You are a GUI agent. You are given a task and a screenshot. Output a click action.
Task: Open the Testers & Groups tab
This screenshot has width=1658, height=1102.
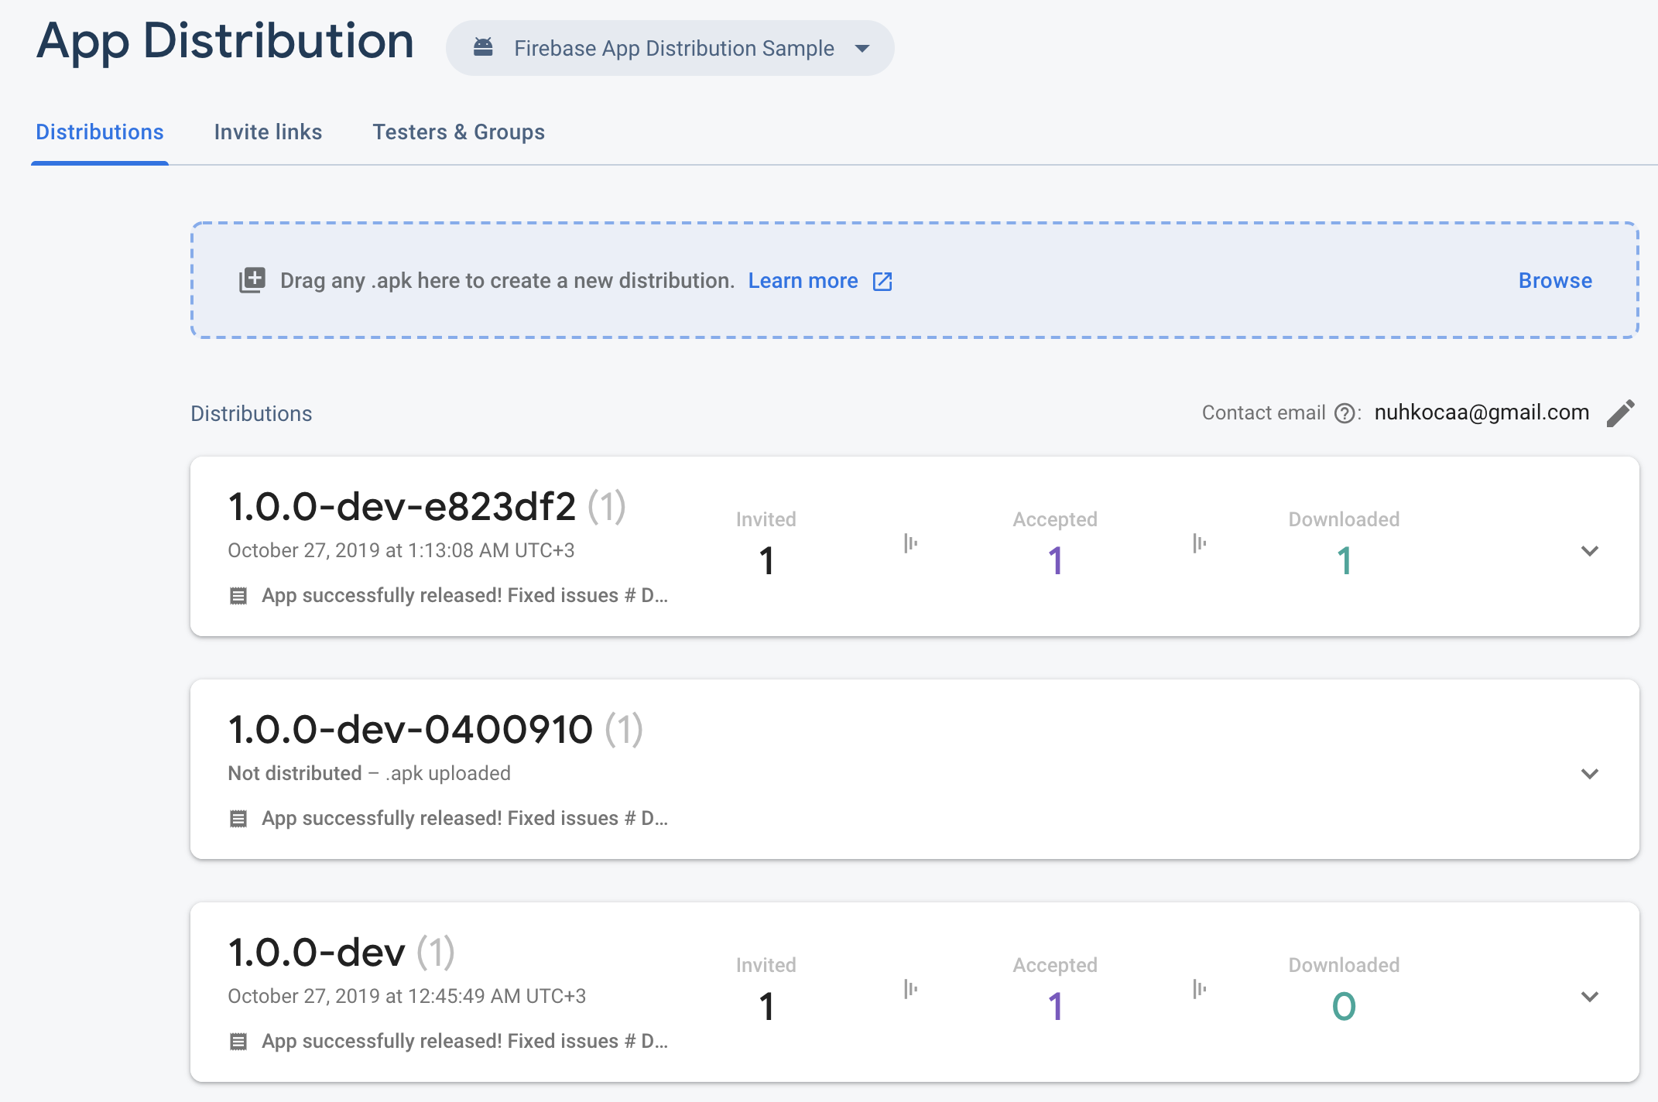click(458, 132)
